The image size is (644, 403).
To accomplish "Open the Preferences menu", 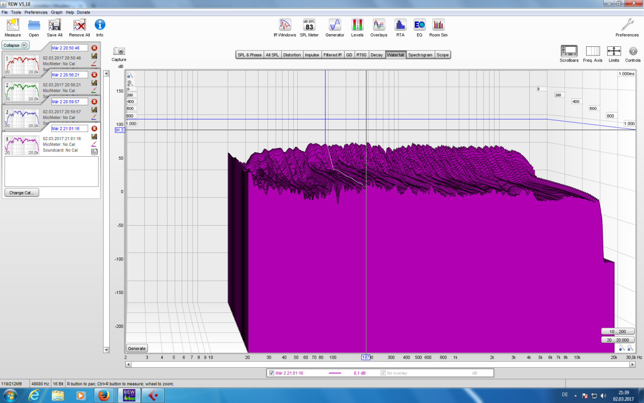I will coord(36,12).
